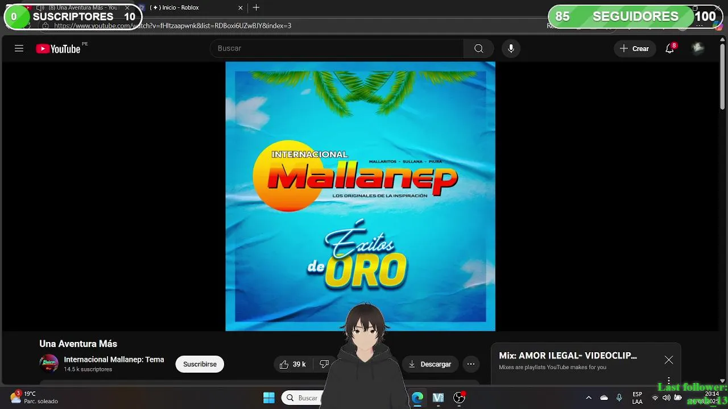
Task: Click the browser address bar URL
Action: point(172,26)
